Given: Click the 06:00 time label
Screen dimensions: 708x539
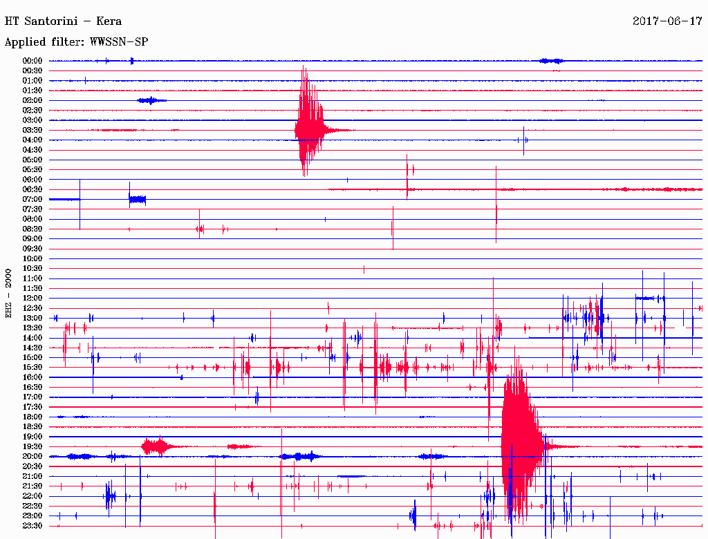Looking at the screenshot, I should tap(32, 180).
